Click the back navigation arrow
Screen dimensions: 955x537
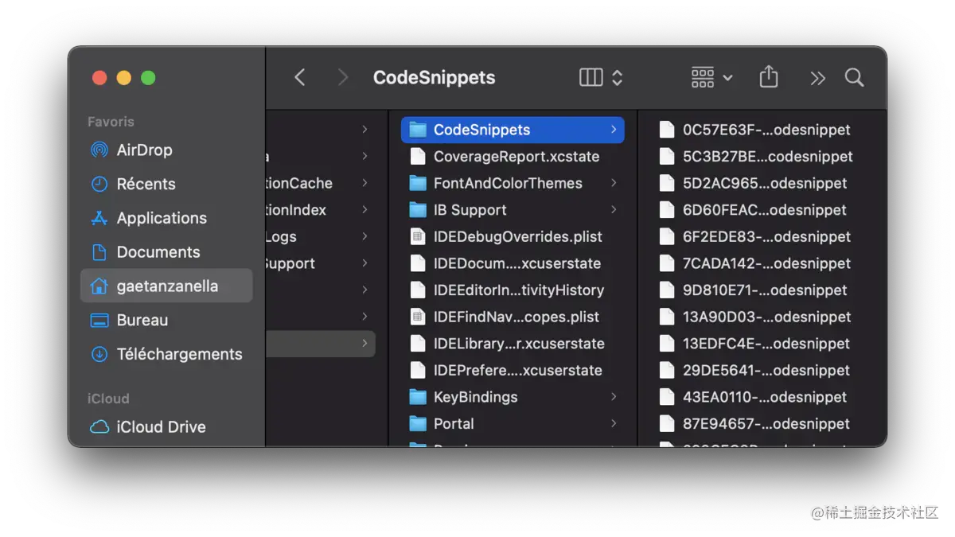pyautogui.click(x=299, y=76)
